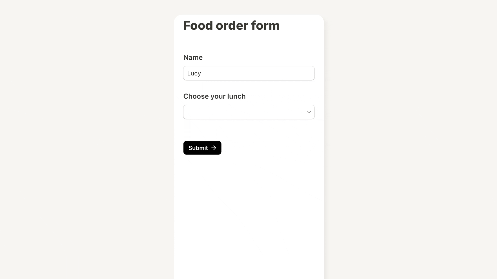
Task: Click the chevron icon in lunch dropdown
Action: 309,112
